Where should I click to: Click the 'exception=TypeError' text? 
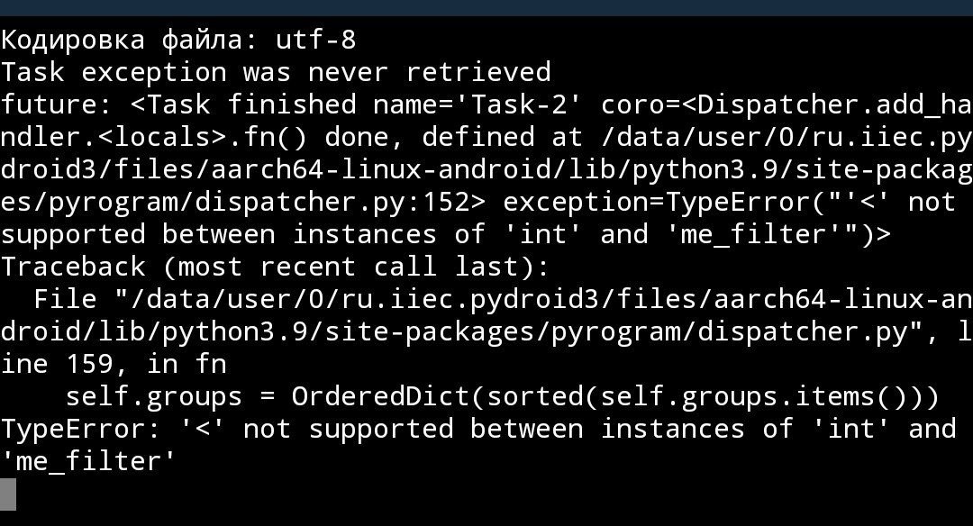tap(656, 202)
